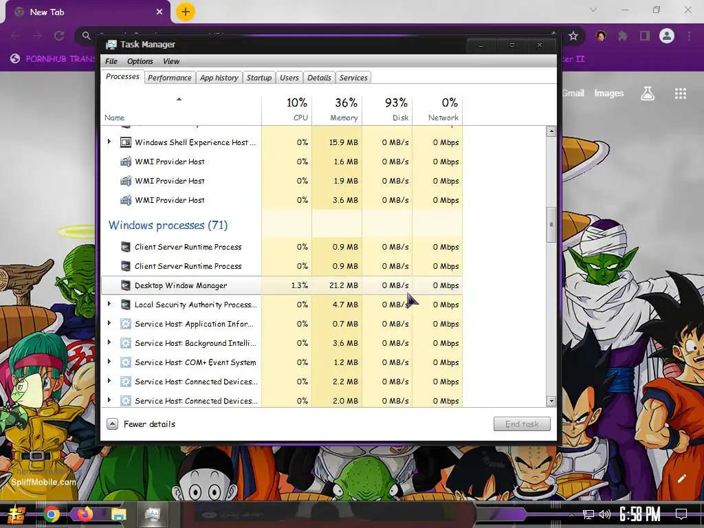The width and height of the screenshot is (704, 528).
Task: Click the Service Host: Application Information gear icon
Action: [126, 324]
